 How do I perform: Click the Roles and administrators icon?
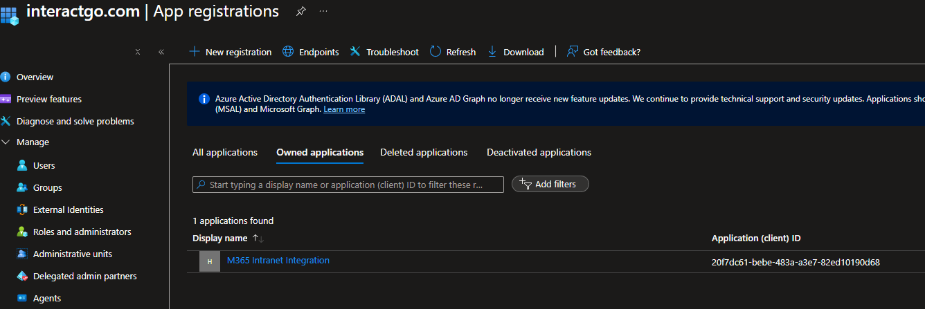pyautogui.click(x=22, y=232)
